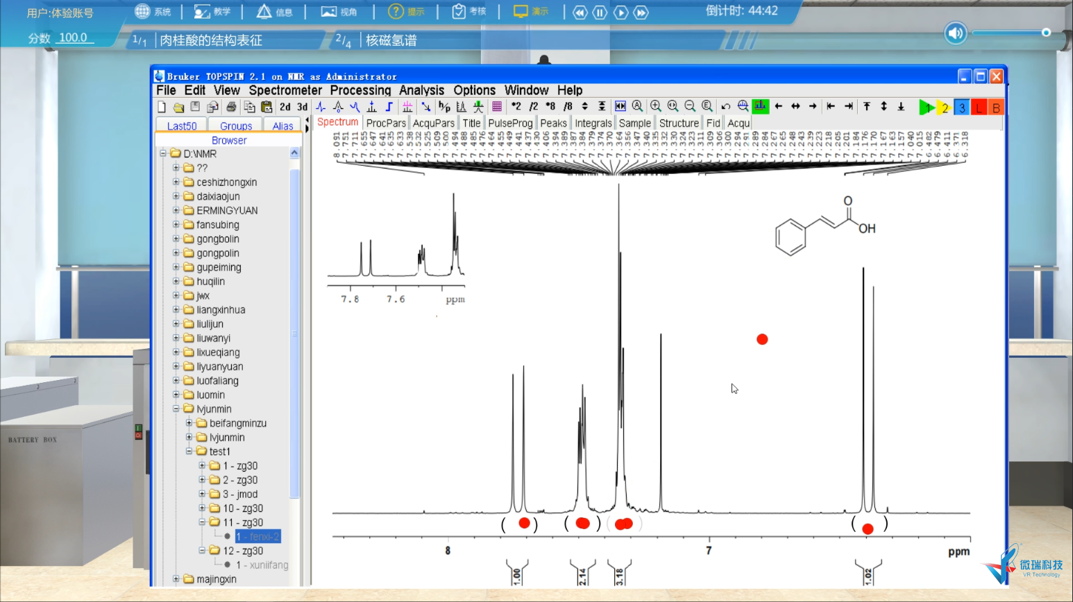The image size is (1073, 602).
Task: Multiply intensity by 8 (*8)
Action: pos(550,107)
